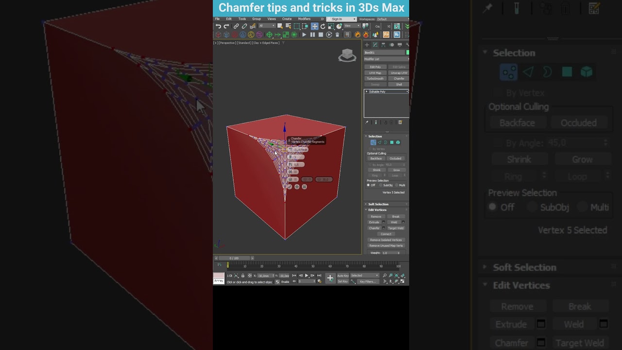Switch to the Hierarchy panel tab

[383, 45]
